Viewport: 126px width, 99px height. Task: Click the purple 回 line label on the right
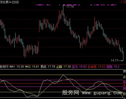coord(124,88)
